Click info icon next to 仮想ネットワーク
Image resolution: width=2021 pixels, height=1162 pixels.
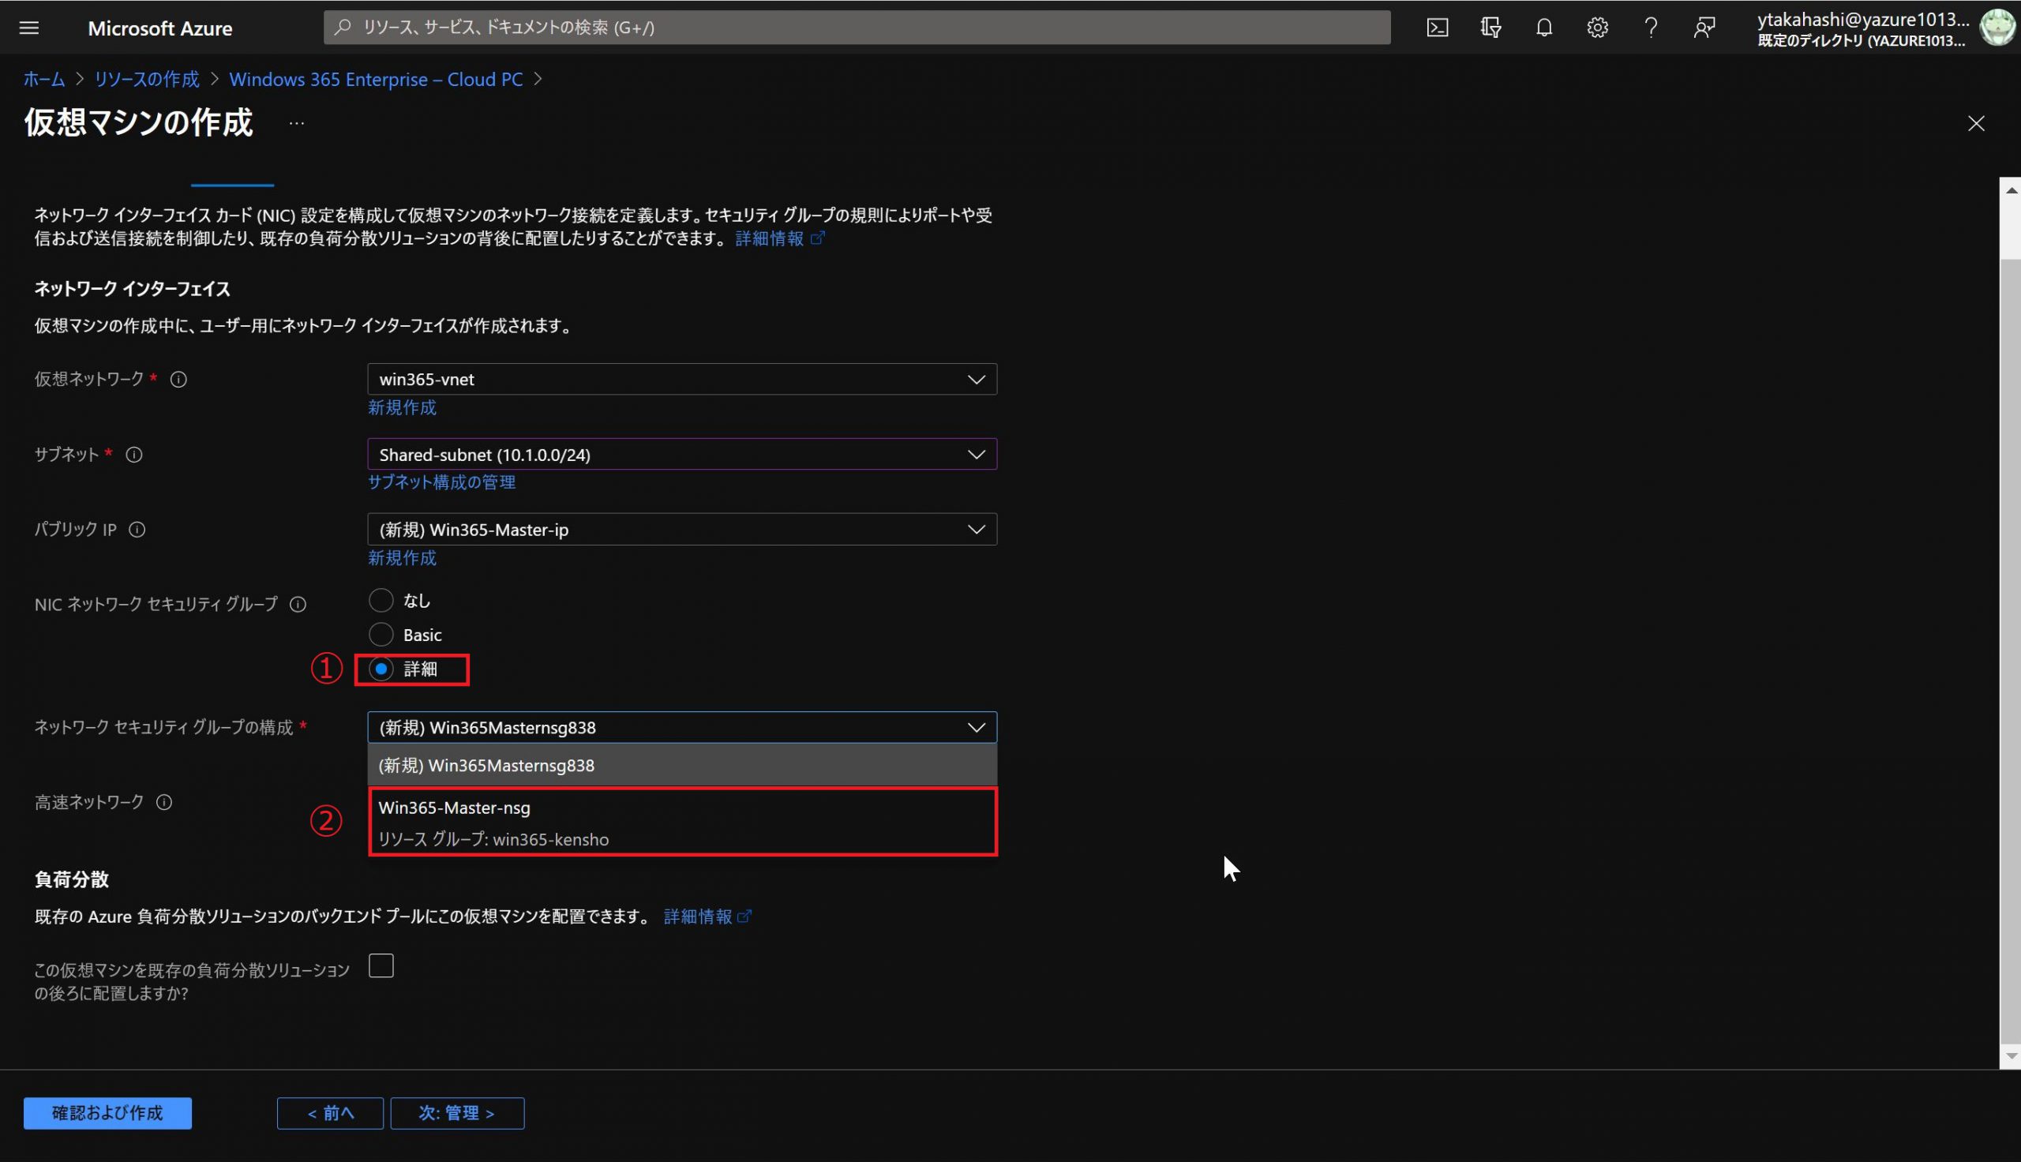click(x=178, y=380)
